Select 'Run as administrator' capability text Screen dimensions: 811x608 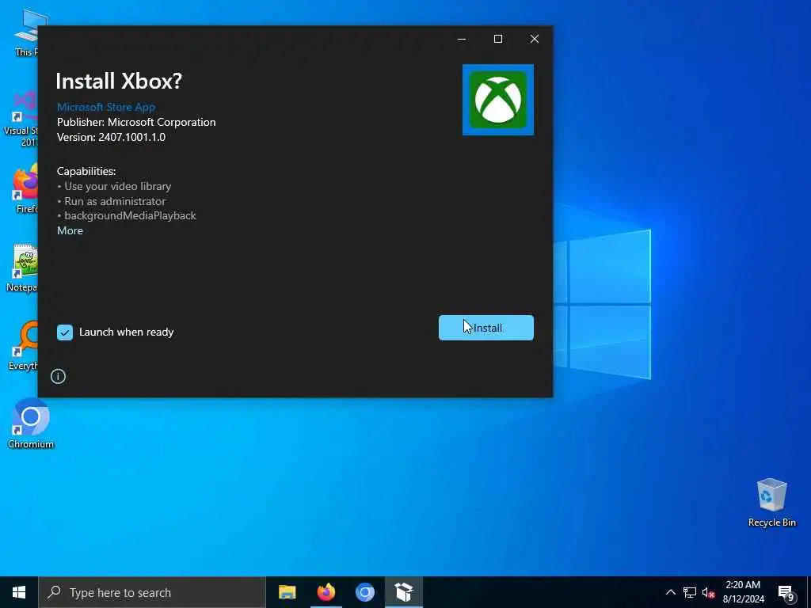115,201
